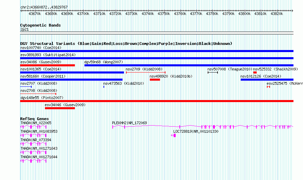Open the esv3891993 (Suktitipat2014) label
Viewport: 303px width, 180px height.
tap(48, 55)
